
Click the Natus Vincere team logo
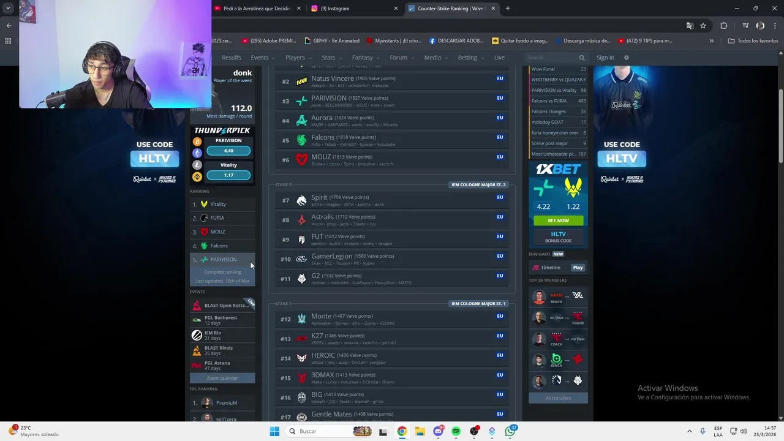(301, 81)
